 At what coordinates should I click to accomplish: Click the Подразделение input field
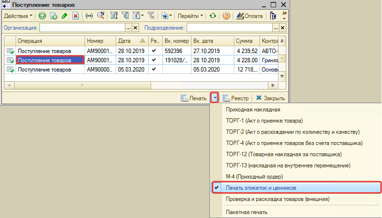tap(229, 28)
